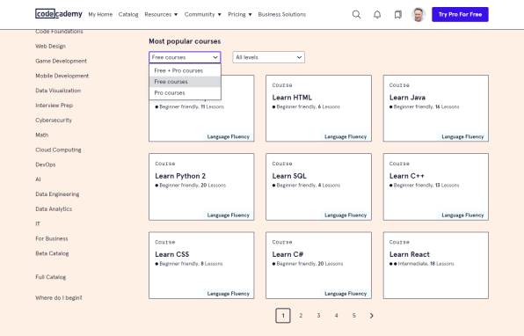
Task: Open the Pricing dropdown menu
Action: 240,14
